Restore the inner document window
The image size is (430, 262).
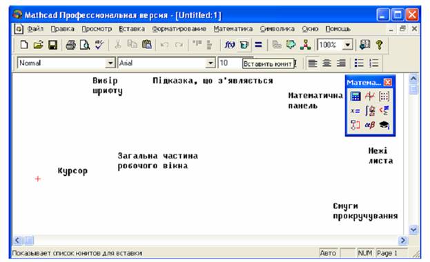[x=402, y=28]
